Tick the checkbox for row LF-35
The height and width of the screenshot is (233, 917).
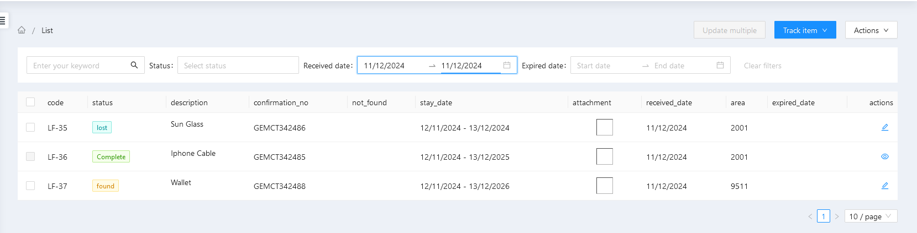(30, 127)
